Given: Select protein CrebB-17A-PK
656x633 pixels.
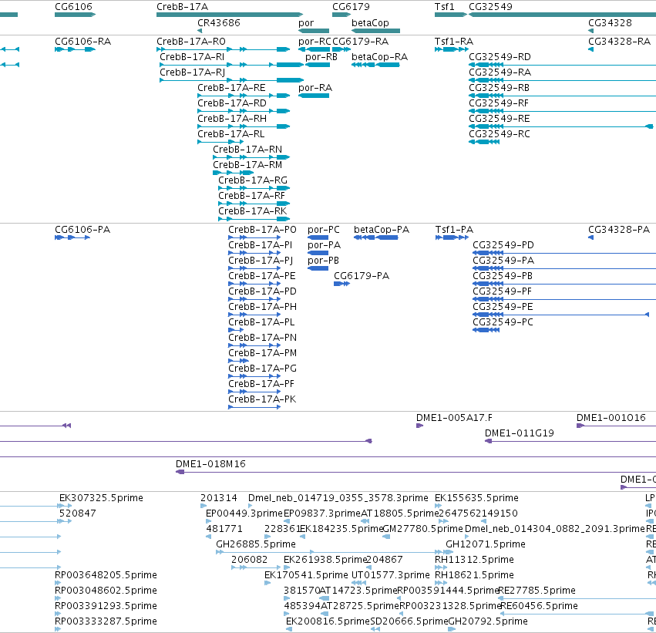Looking at the screenshot, I should pyautogui.click(x=254, y=407).
